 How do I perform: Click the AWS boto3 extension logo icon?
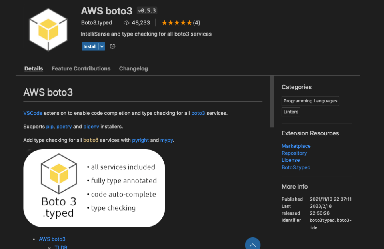(x=48, y=29)
